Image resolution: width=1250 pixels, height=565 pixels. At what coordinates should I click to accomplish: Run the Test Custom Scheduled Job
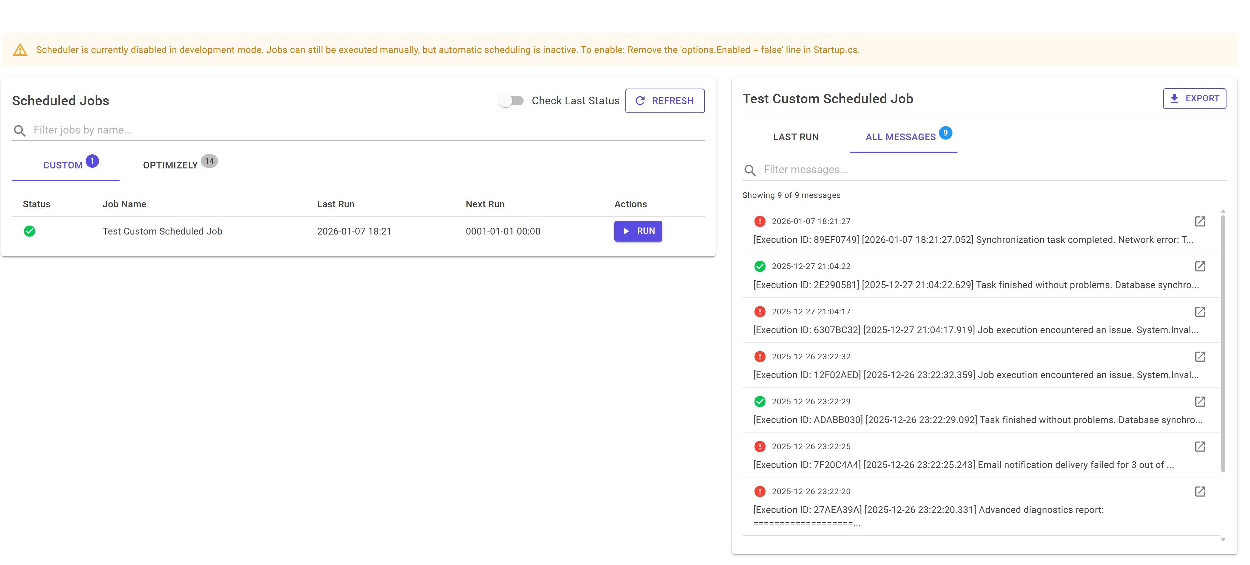coord(638,232)
